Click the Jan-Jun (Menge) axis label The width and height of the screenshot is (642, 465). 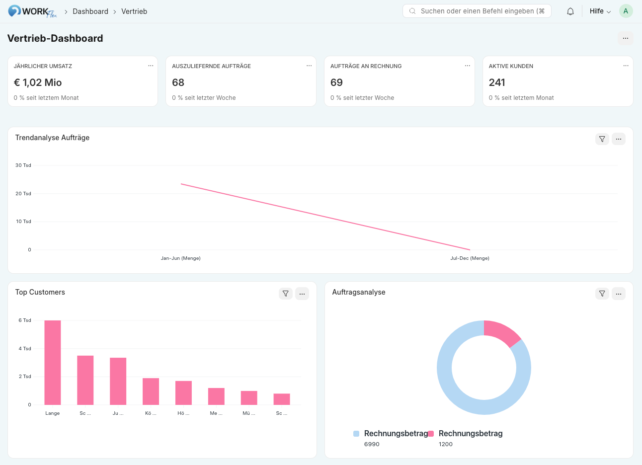coord(180,258)
